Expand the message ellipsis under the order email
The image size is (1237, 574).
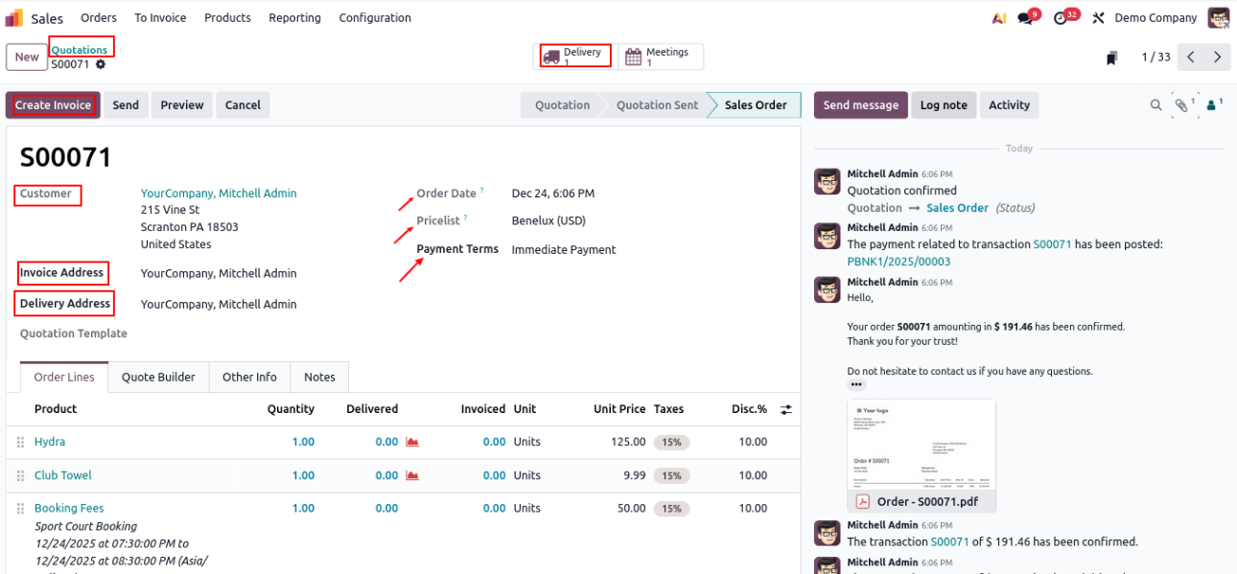(856, 384)
